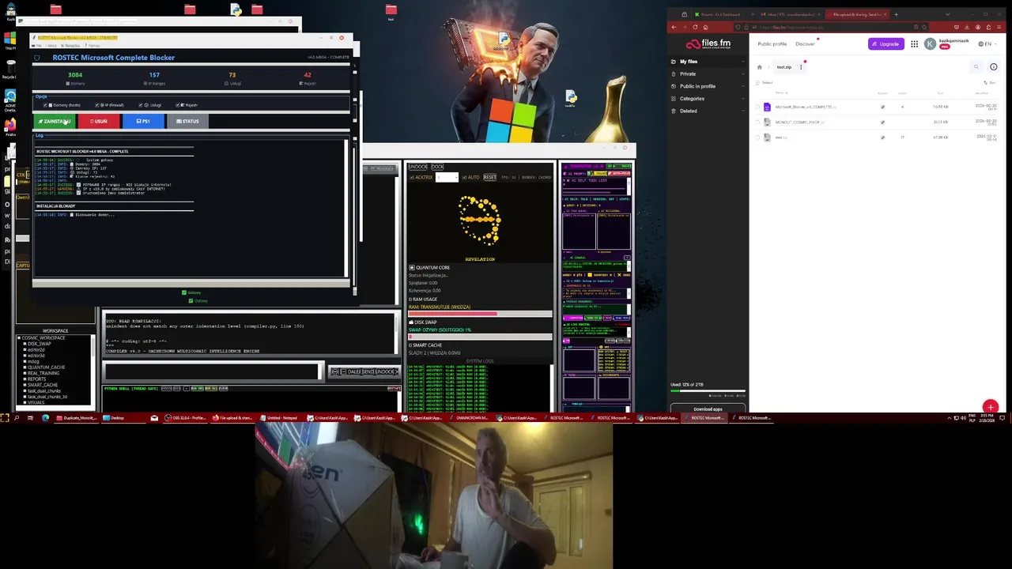Image resolution: width=1012 pixels, height=569 pixels.
Task: Click the search icon in files.fm
Action: 976,67
